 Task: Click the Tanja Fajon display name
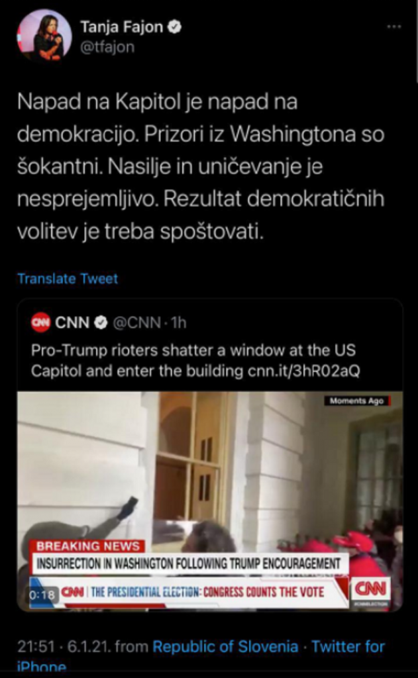(x=122, y=27)
